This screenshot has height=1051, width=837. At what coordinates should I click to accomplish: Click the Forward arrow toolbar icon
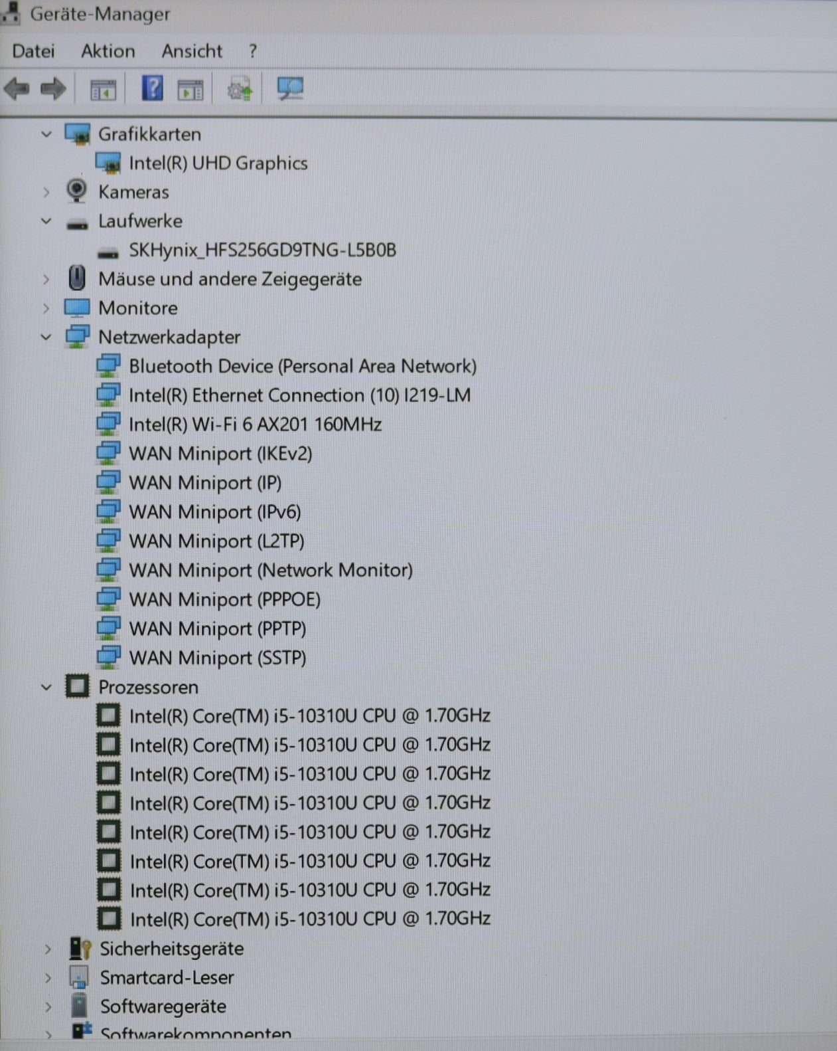[53, 88]
